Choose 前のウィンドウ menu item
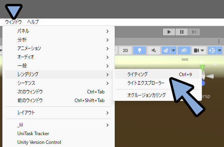 (58, 100)
